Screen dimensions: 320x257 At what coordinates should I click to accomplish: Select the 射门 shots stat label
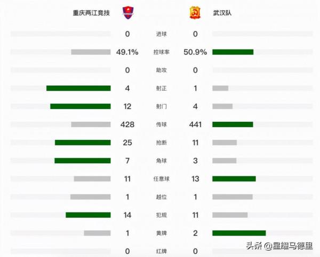[x=161, y=106]
